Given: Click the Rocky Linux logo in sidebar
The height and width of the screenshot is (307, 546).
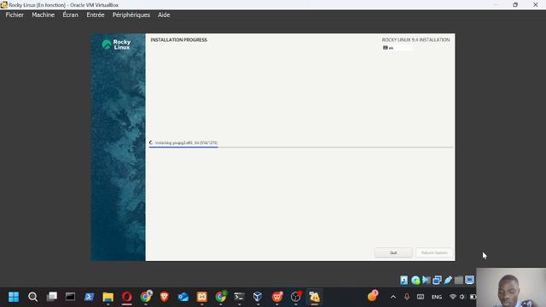Looking at the screenshot, I should 117,44.
